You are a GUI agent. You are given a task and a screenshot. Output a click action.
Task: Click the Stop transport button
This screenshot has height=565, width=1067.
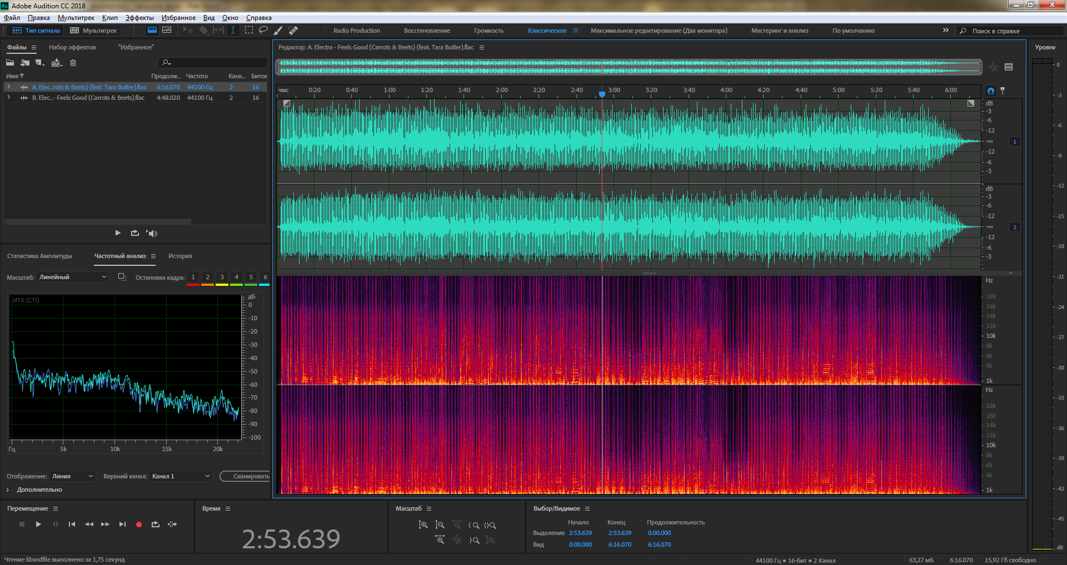pyautogui.click(x=22, y=524)
